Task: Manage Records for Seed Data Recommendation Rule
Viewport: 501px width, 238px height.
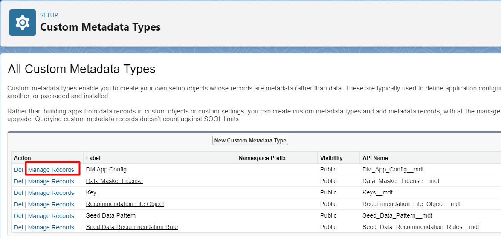Action: pos(51,227)
